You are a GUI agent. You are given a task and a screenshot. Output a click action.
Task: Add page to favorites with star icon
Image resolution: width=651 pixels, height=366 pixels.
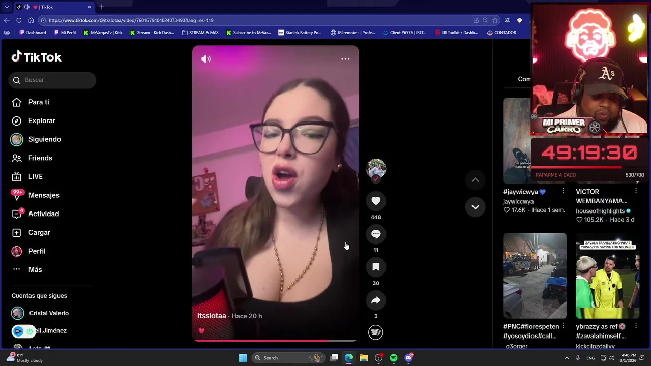495,20
